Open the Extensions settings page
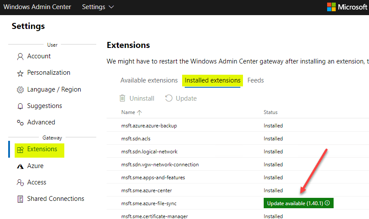This screenshot has height=219, width=369. [x=42, y=149]
